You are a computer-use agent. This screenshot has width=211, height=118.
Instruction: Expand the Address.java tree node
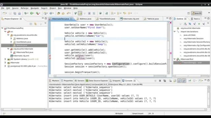(11, 39)
